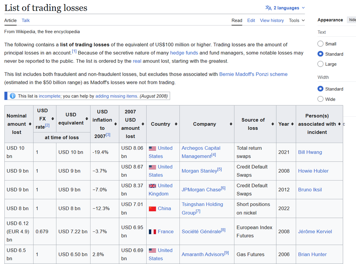Screen dimensions: 356x264
Task: Click footnote reference 1 in intro
Action: click(74, 51)
